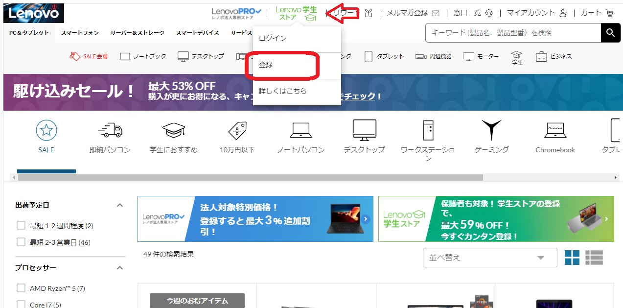The height and width of the screenshot is (308, 623).
Task: Select 学生におすすめ cap icon
Action: coord(174,130)
